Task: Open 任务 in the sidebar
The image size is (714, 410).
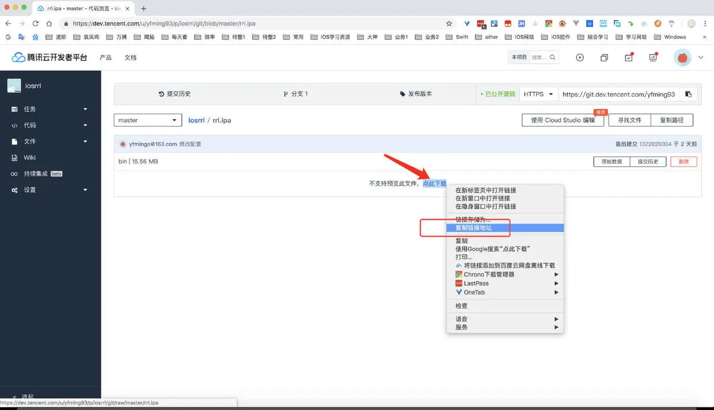Action: [30, 109]
